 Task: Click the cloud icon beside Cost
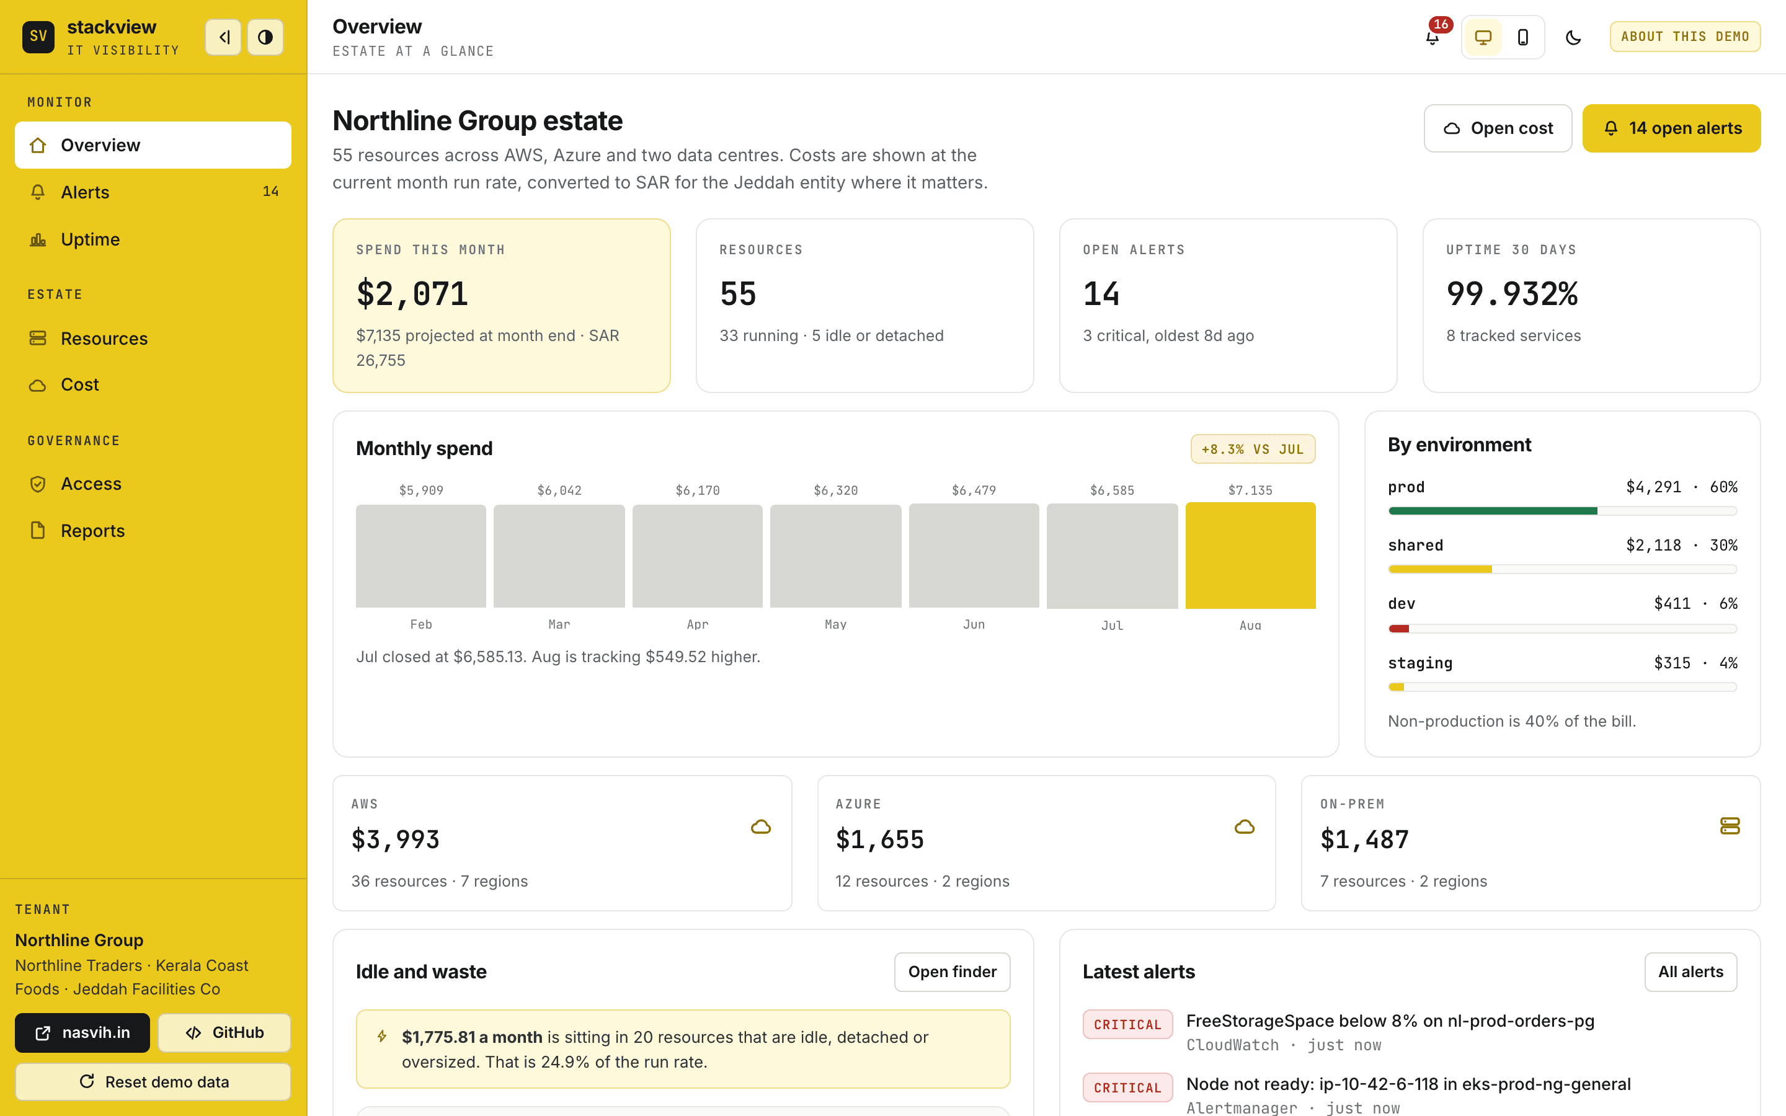pyautogui.click(x=38, y=385)
